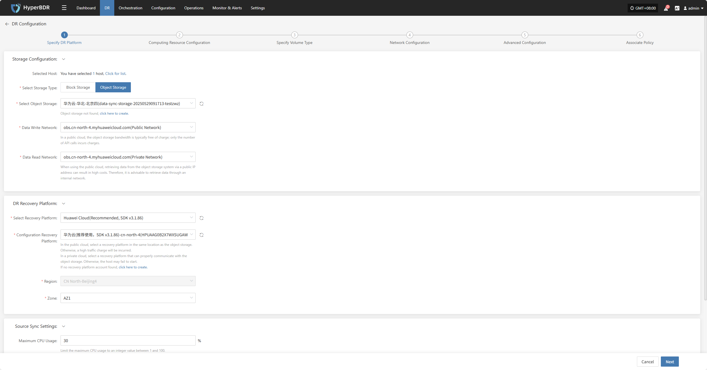Screen dimensions: 707x370
Task: Open the Monitor & Alerts menu
Action: 227,8
